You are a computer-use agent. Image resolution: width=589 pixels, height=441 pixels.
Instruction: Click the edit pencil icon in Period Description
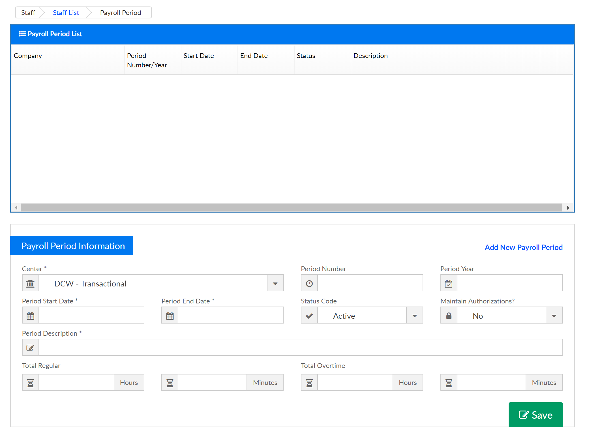tap(30, 348)
